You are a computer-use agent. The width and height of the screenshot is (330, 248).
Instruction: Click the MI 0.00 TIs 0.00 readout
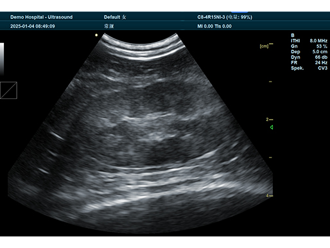214,26
